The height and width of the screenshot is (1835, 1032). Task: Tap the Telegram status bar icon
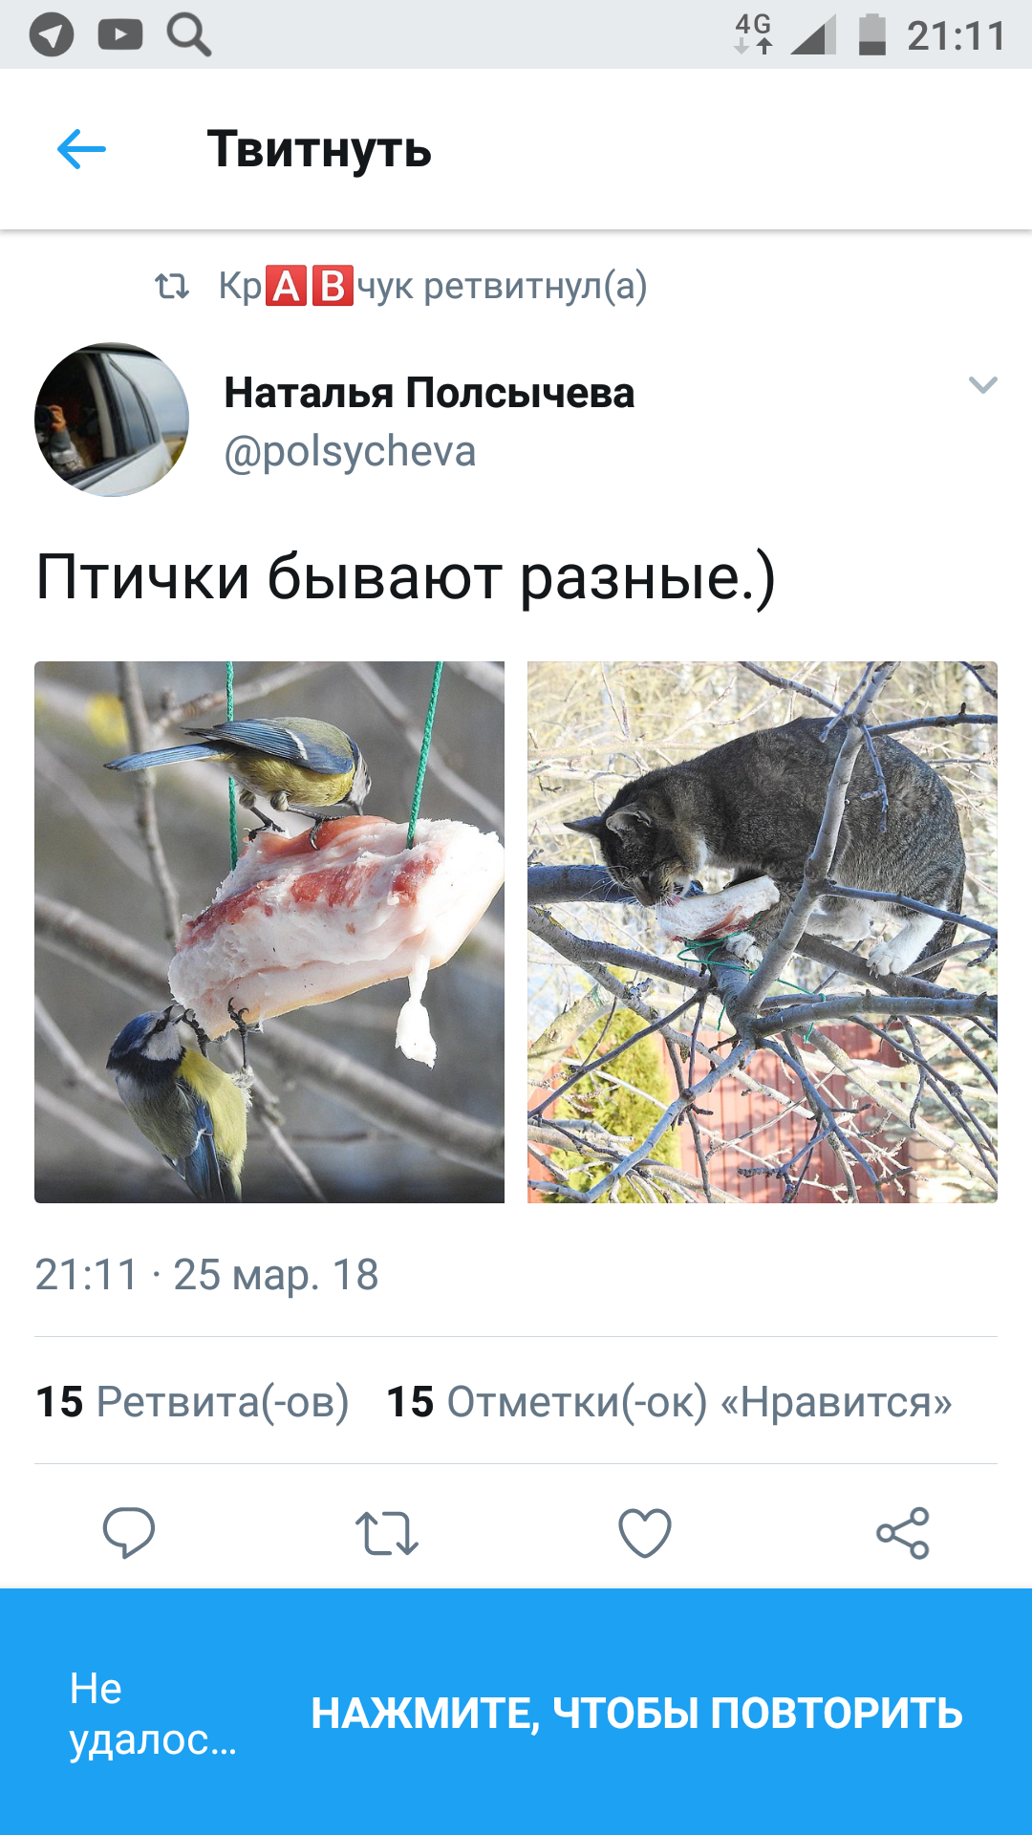[52, 35]
